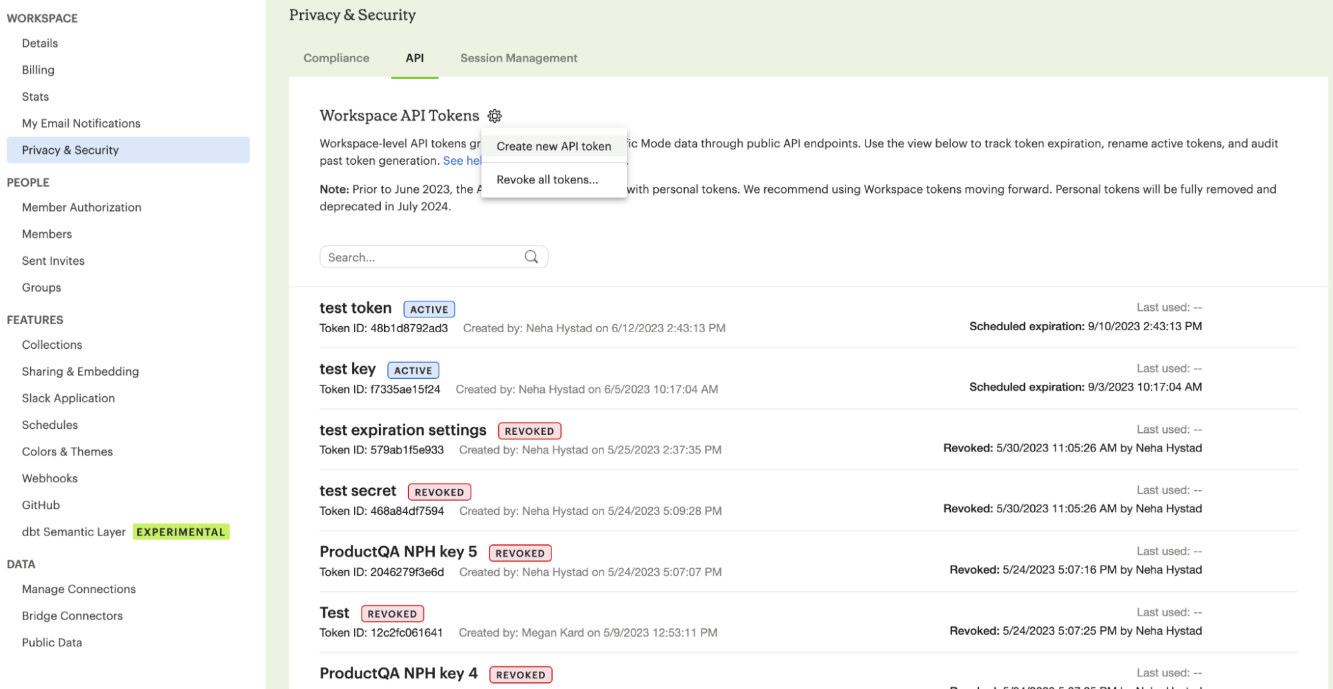Click Token ID 12c2fc061641
Screen dimensions: 1333x689
point(381,633)
